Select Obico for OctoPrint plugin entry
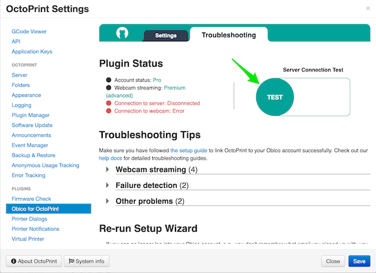Viewport: 376px width, 273px height. (48, 209)
